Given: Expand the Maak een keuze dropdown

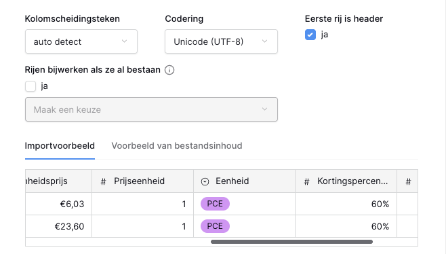Looking at the screenshot, I should 151,109.
